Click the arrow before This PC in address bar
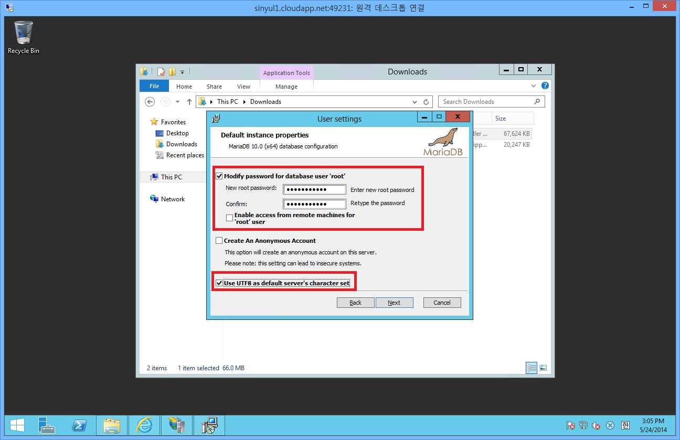This screenshot has width=680, height=440. coord(211,102)
